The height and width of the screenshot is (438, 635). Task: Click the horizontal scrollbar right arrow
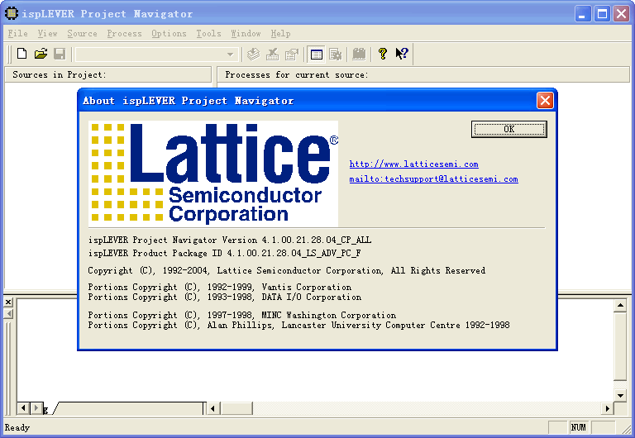607,408
